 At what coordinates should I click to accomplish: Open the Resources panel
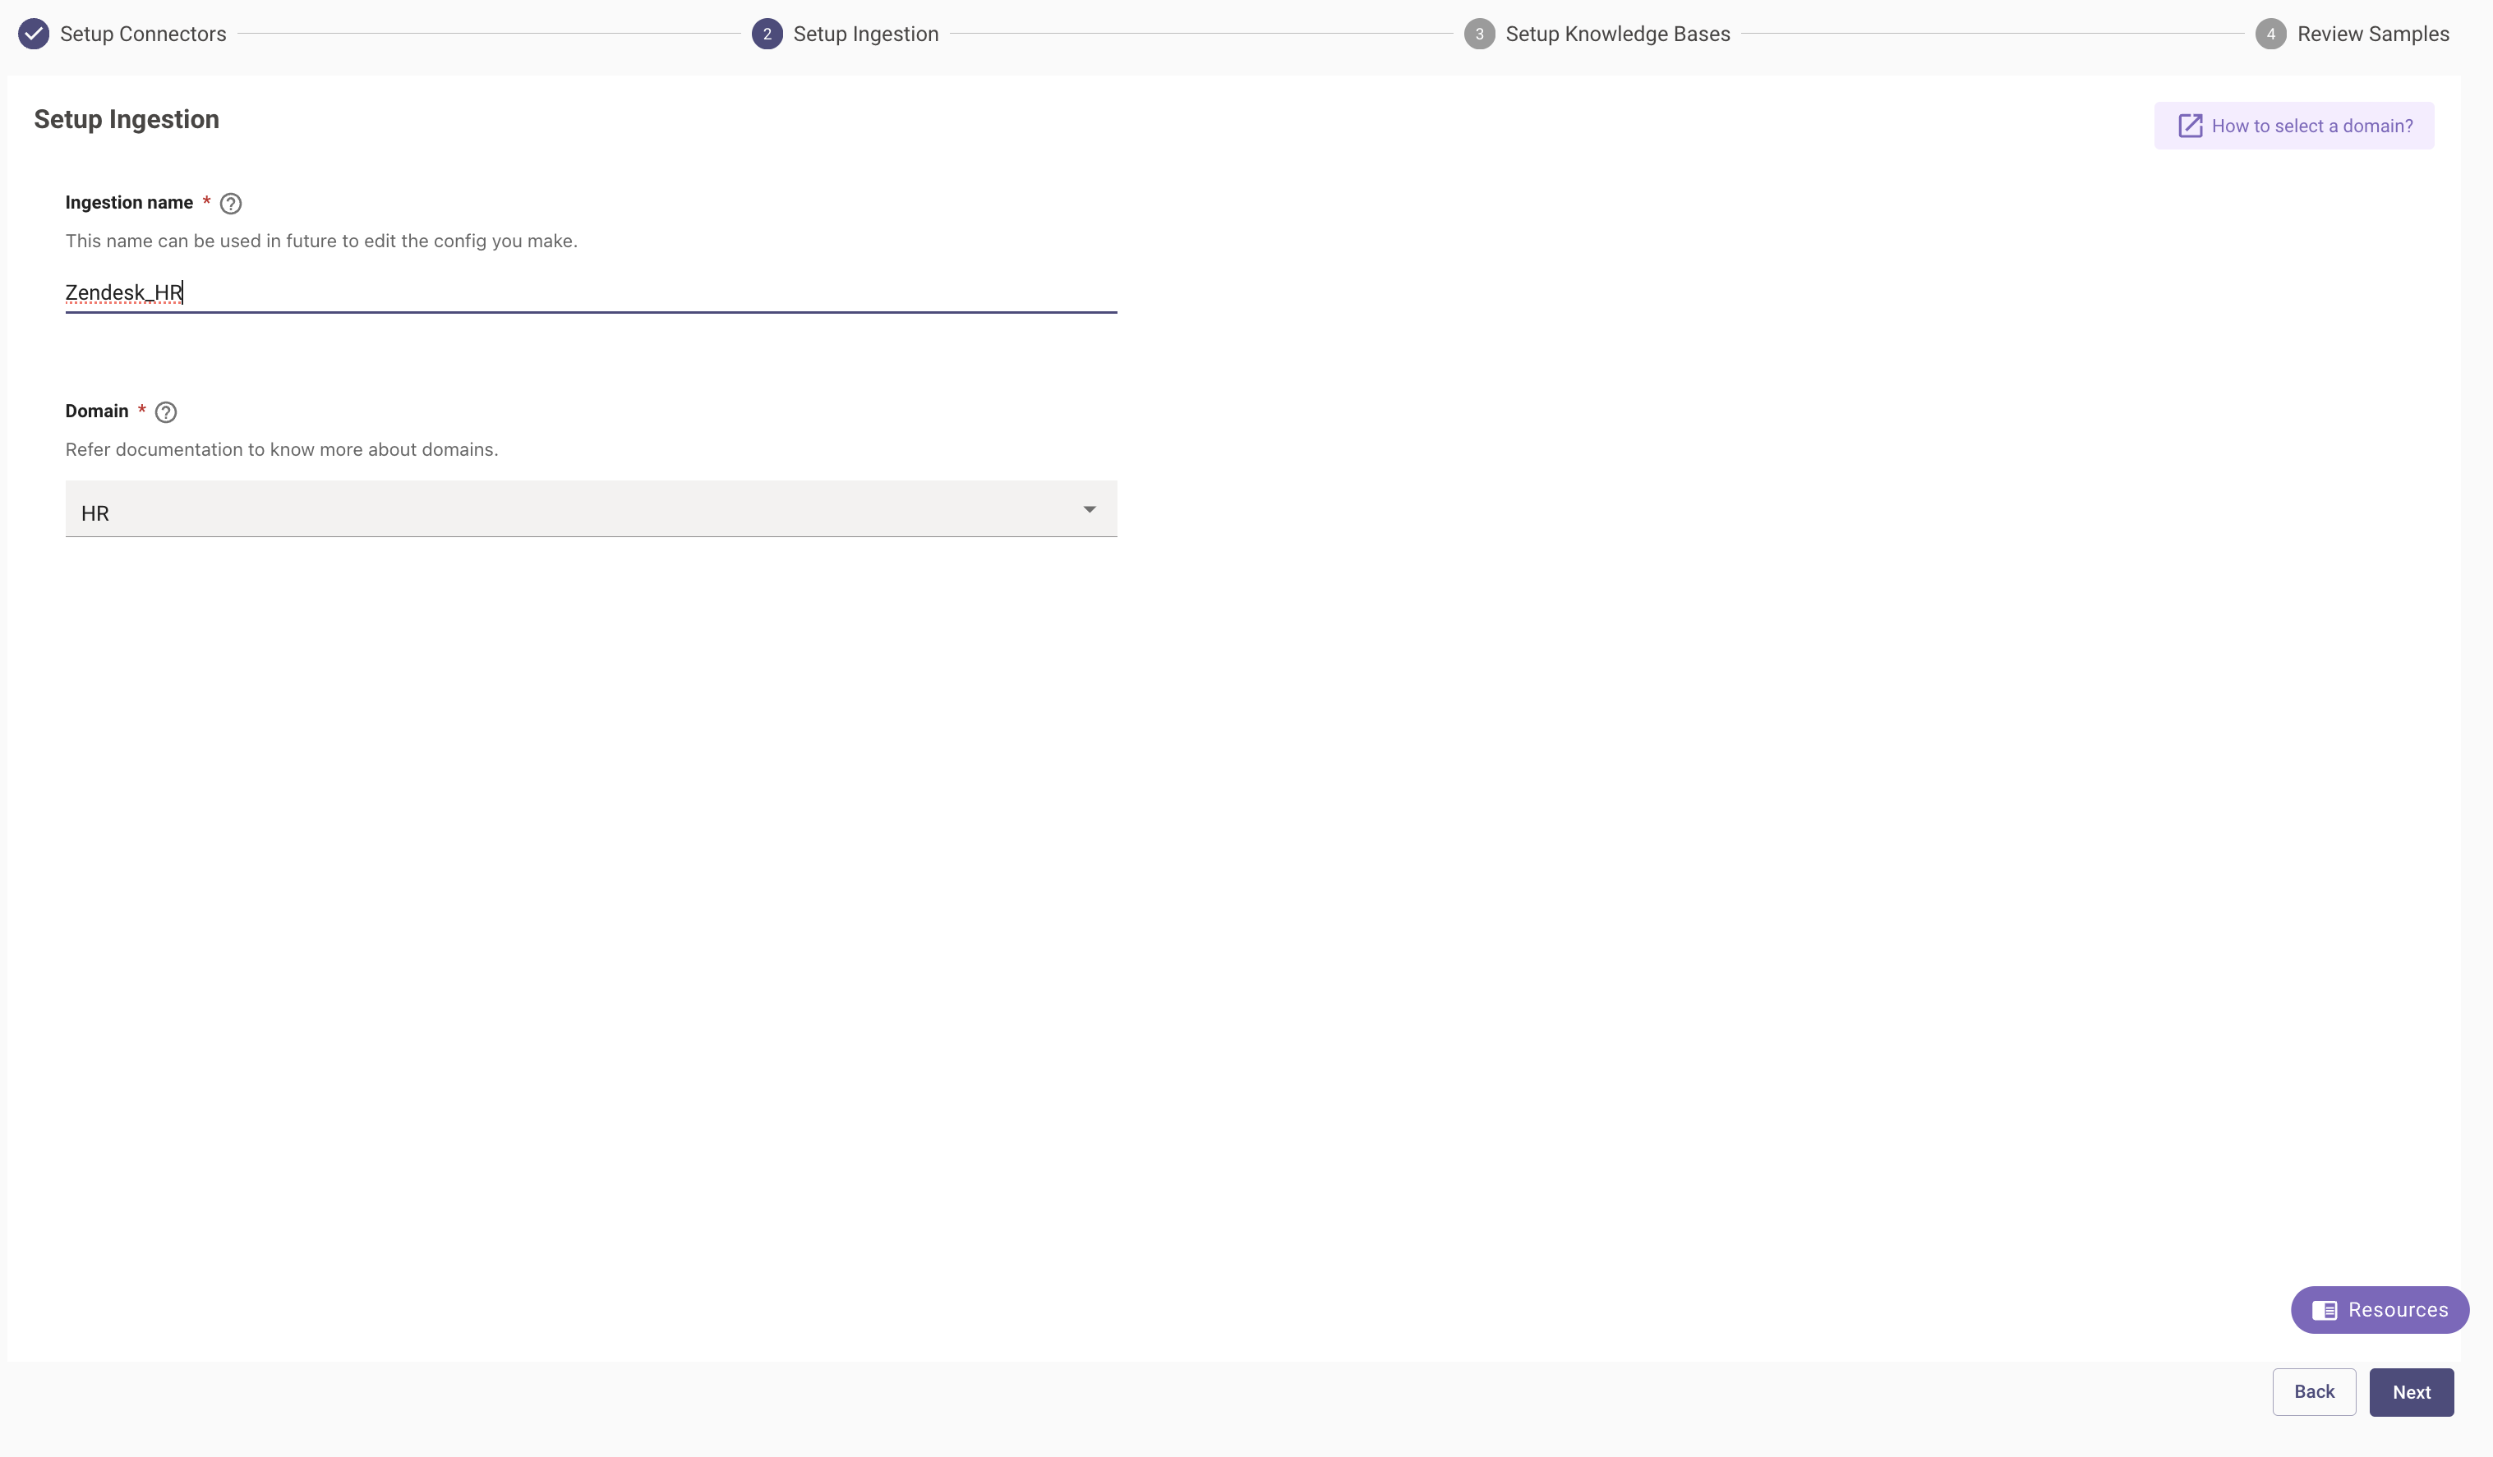pos(2380,1311)
